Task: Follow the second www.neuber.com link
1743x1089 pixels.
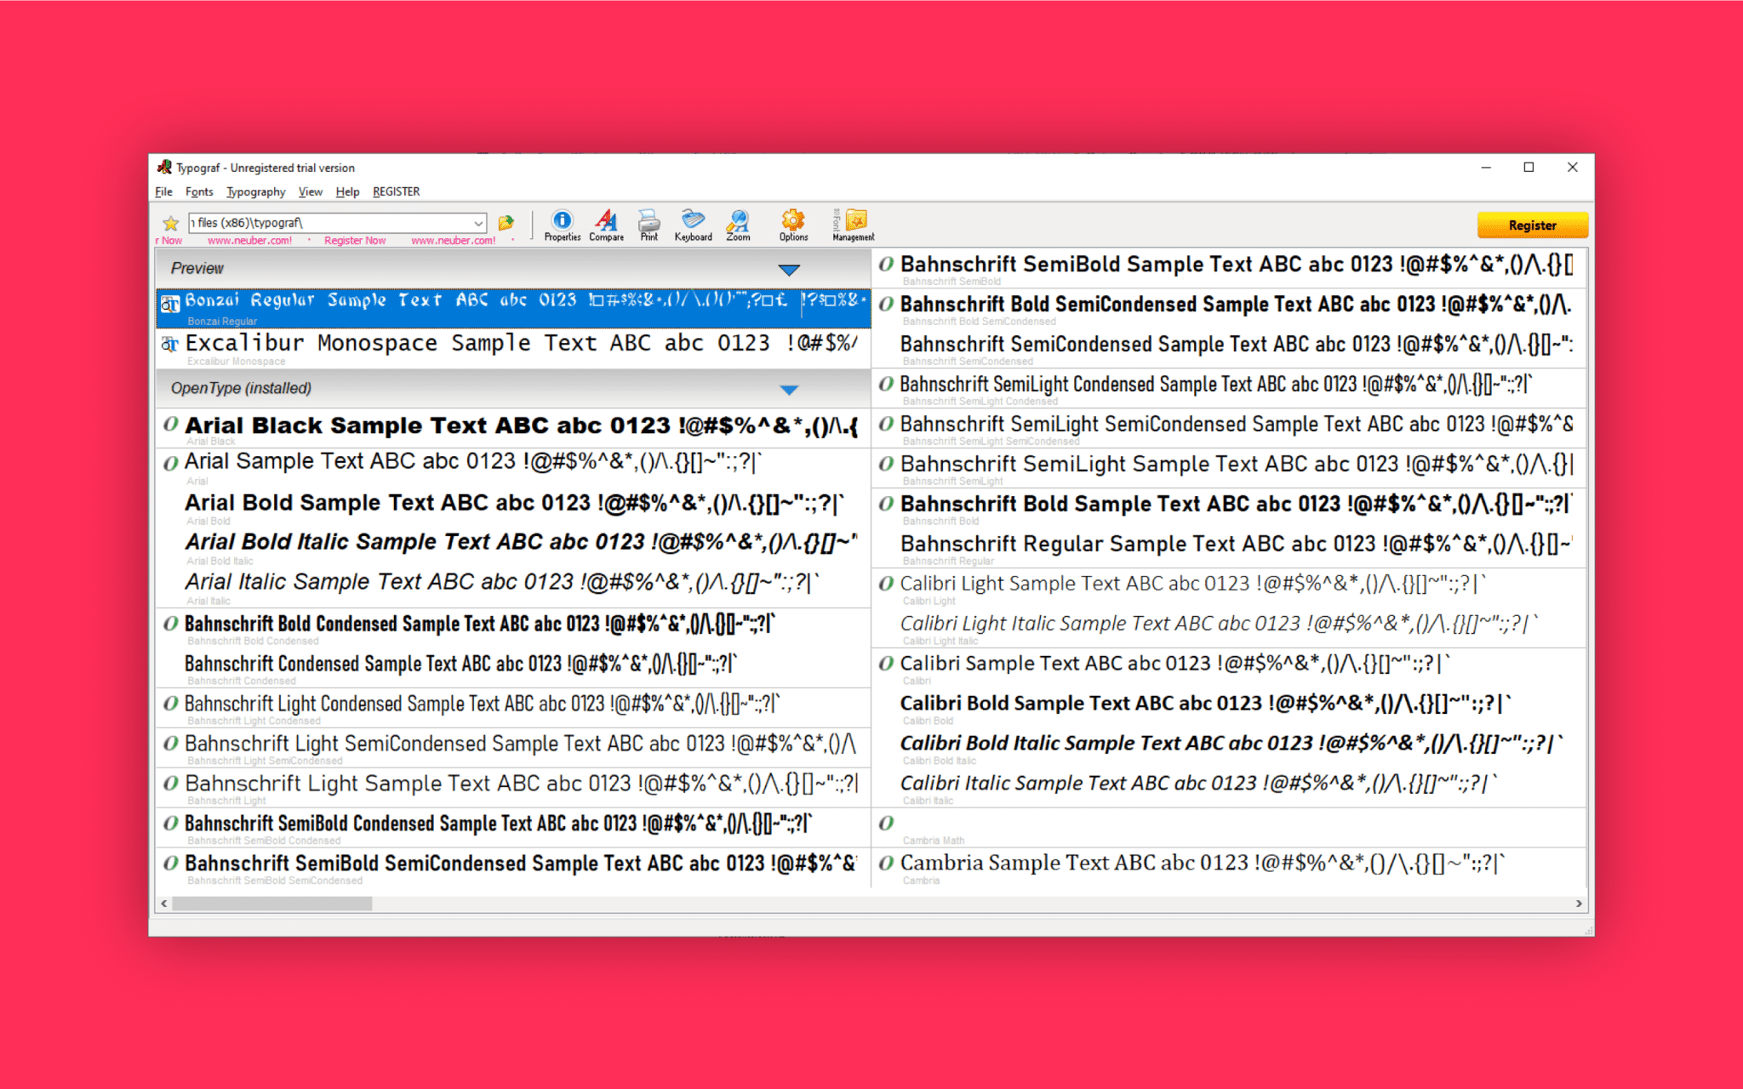Action: [x=453, y=241]
